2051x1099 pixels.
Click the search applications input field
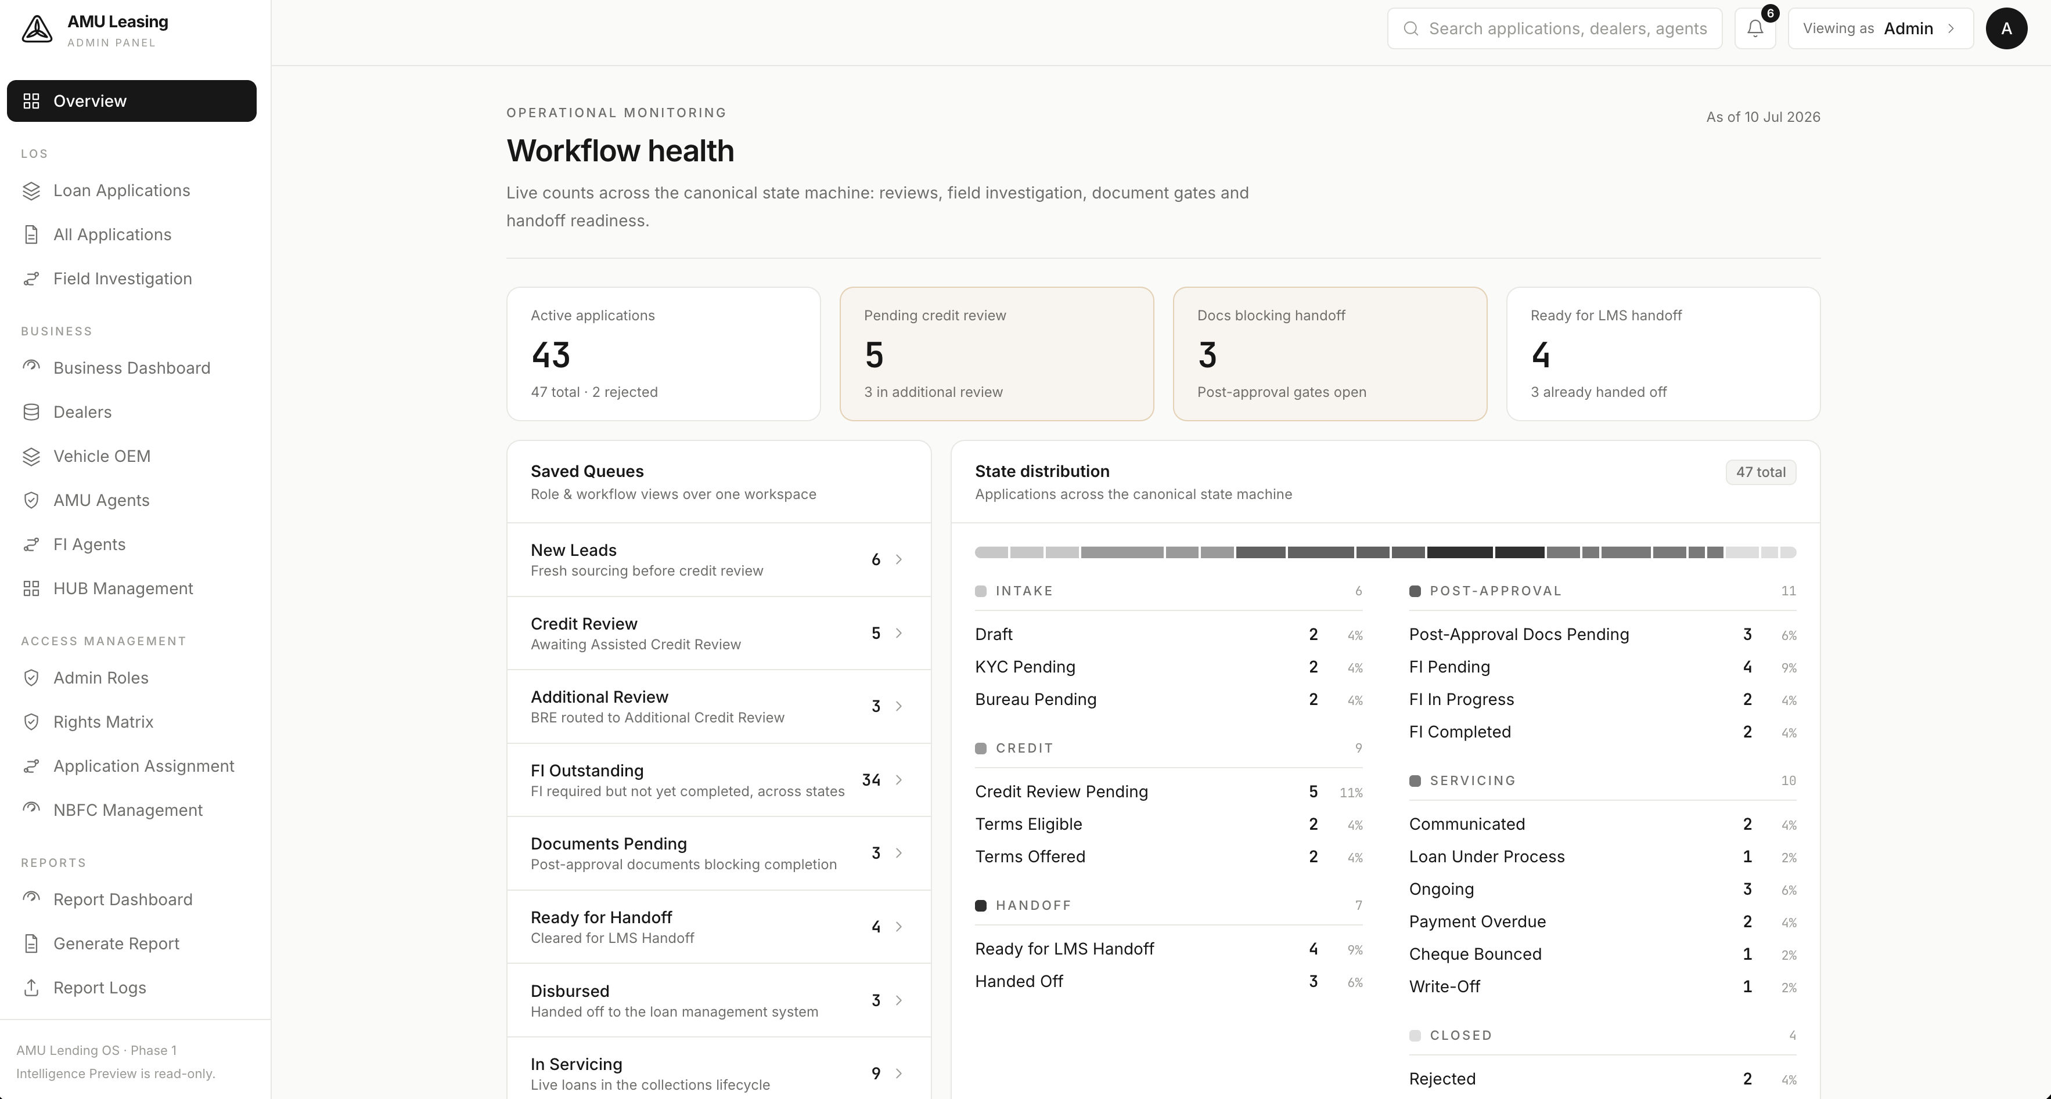(x=1554, y=28)
